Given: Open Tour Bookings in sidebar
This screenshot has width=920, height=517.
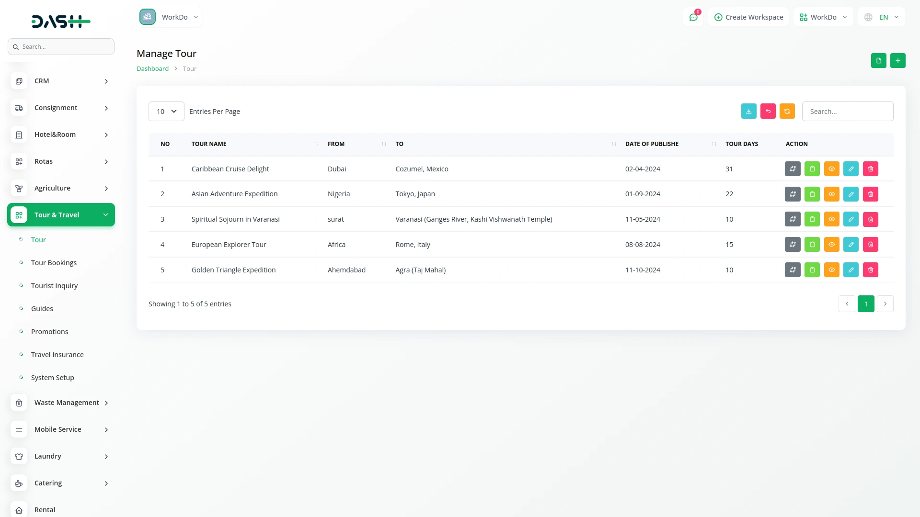Looking at the screenshot, I should click(x=54, y=263).
